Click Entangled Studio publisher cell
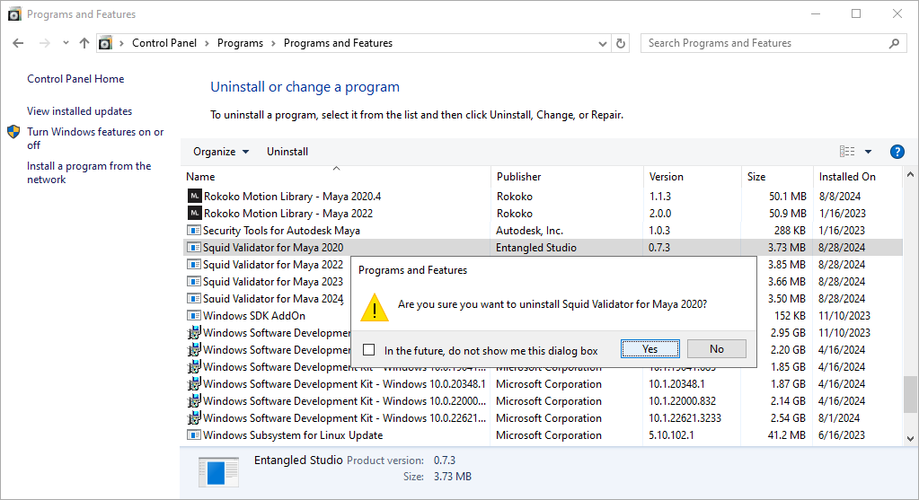Viewport: 919px width, 500px height. [x=535, y=248]
